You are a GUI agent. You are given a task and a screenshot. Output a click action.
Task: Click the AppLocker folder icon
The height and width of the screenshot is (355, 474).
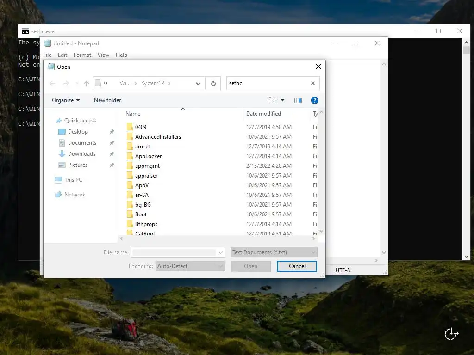click(130, 156)
